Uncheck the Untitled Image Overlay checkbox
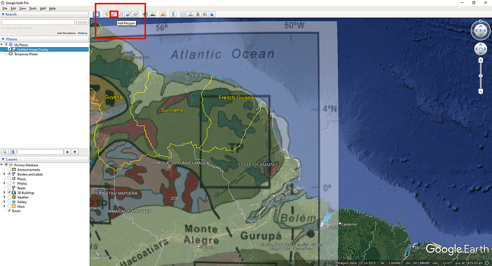The height and width of the screenshot is (266, 492). click(x=9, y=49)
